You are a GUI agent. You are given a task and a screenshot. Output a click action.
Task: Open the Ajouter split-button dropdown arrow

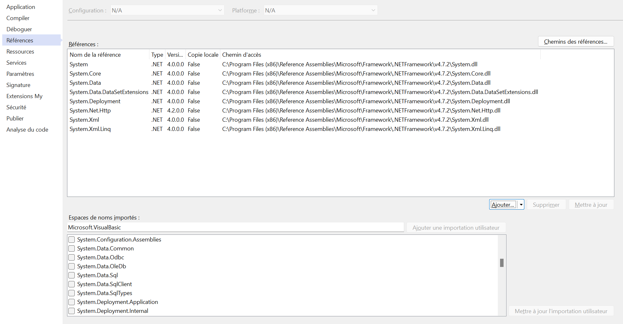coord(521,205)
